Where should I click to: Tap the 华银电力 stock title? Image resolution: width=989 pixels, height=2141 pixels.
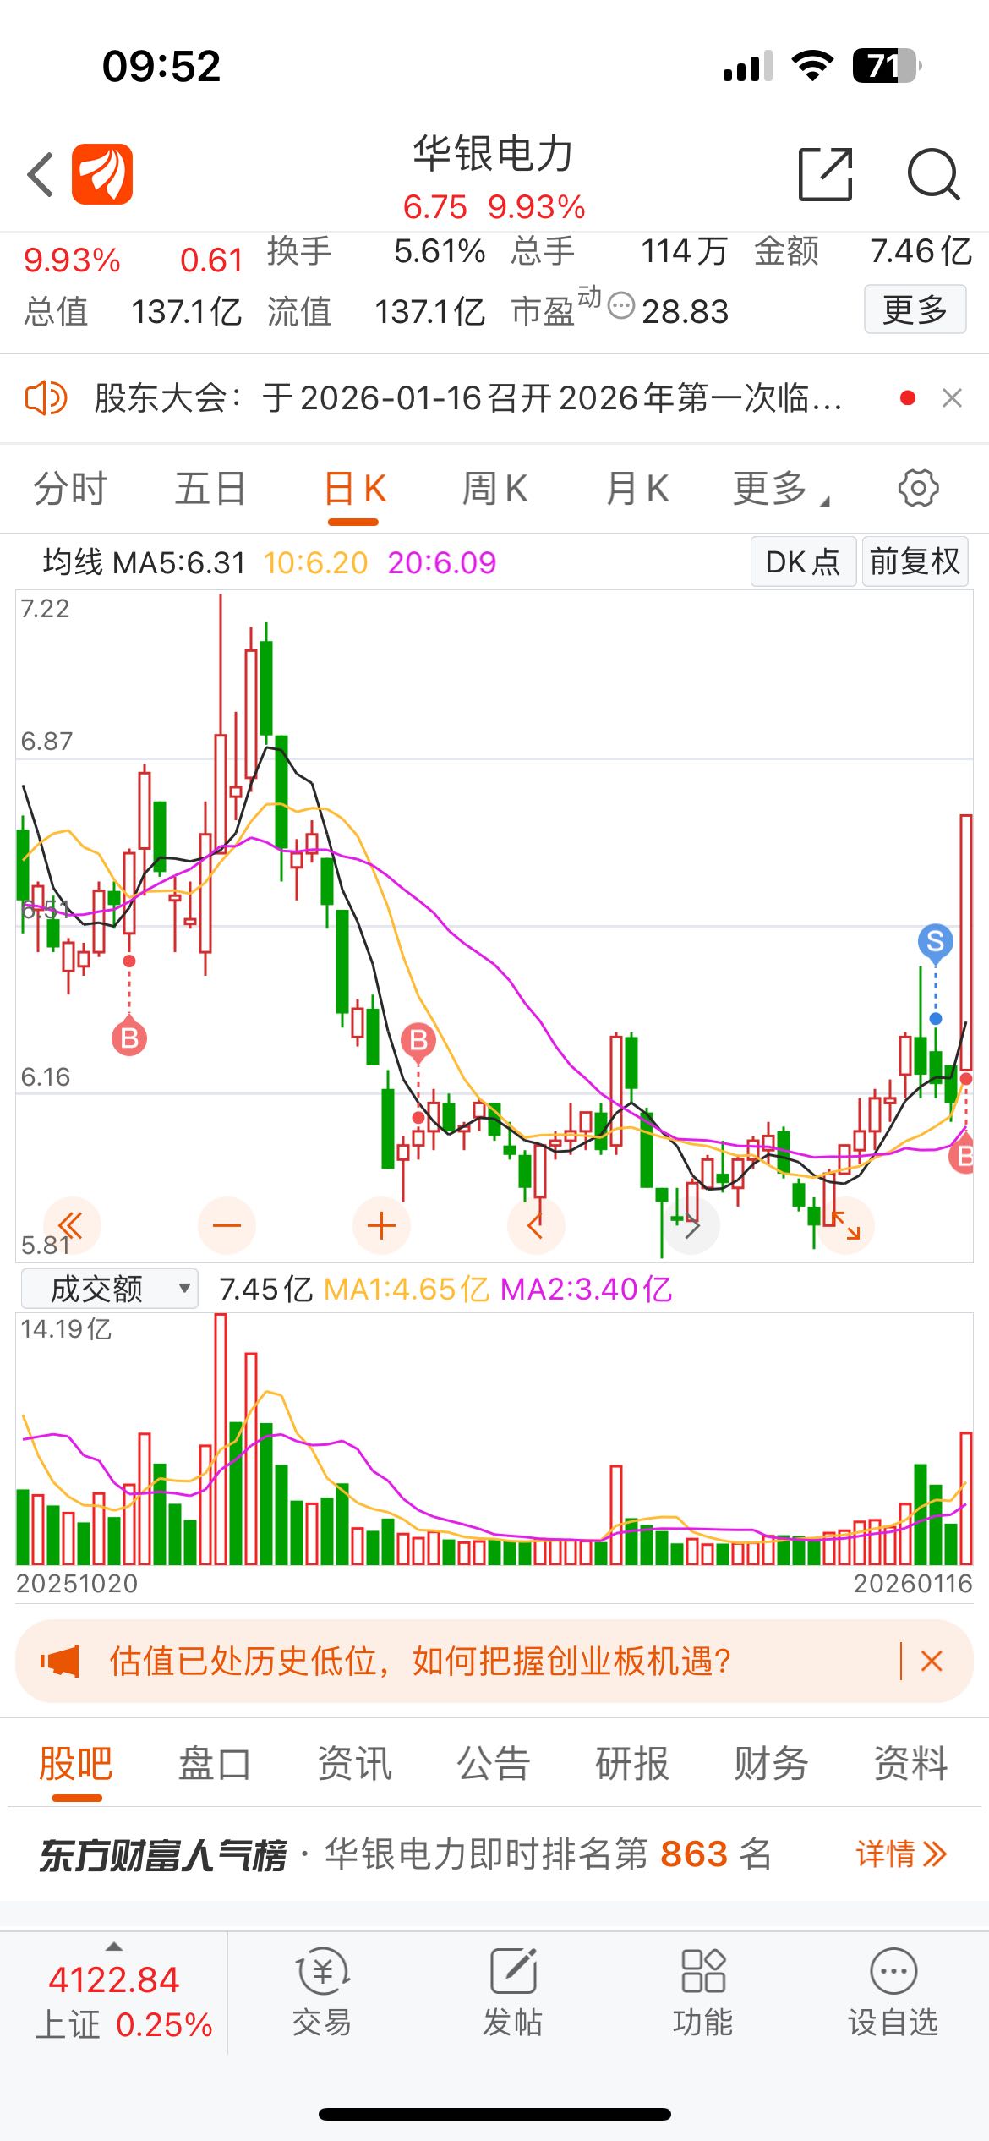point(494,154)
